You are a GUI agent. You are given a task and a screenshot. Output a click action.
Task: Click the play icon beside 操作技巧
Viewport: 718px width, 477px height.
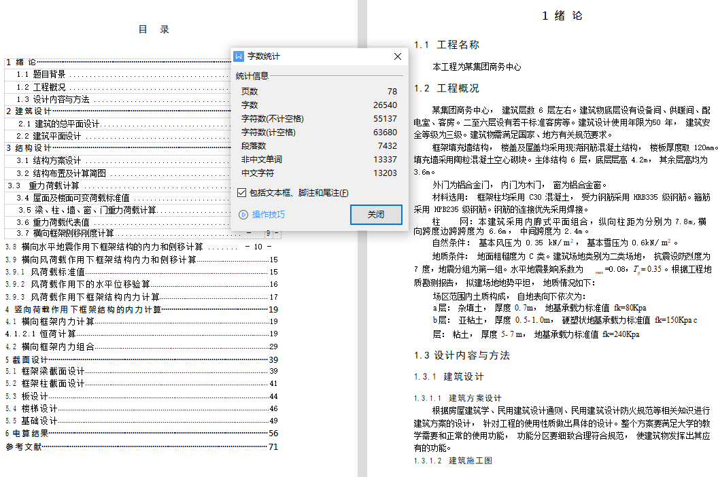(243, 215)
